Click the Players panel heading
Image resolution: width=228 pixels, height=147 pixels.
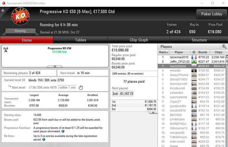[x=166, y=47]
